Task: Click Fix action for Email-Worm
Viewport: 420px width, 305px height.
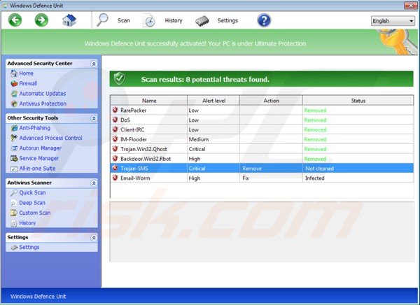Action: (x=246, y=178)
